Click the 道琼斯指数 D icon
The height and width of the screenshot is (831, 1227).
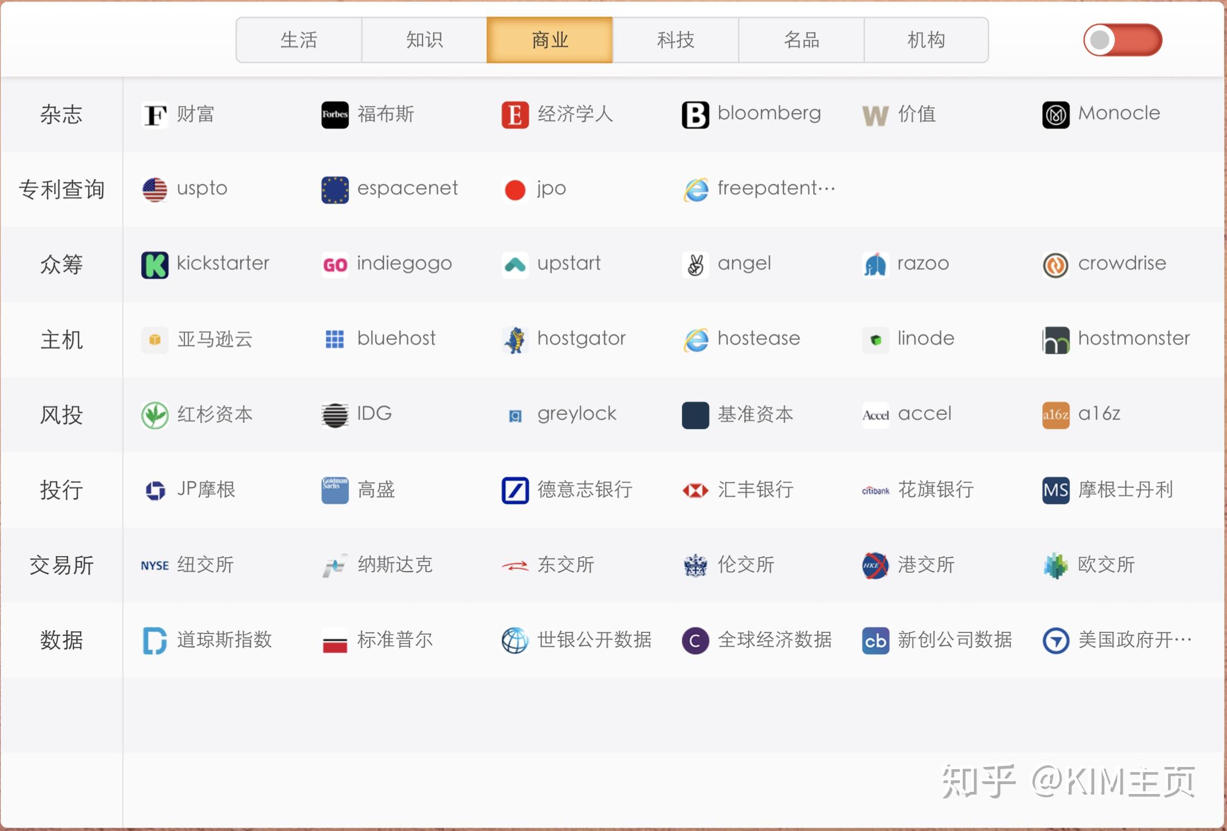pyautogui.click(x=155, y=640)
